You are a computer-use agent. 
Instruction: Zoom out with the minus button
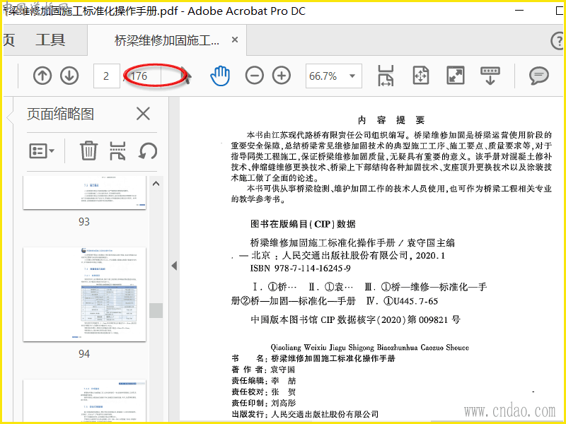(254, 76)
